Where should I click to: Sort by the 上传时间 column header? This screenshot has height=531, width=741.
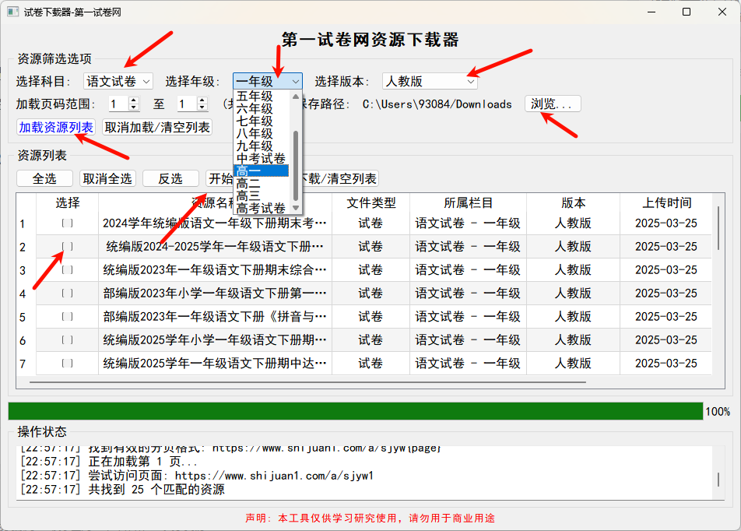(x=666, y=202)
